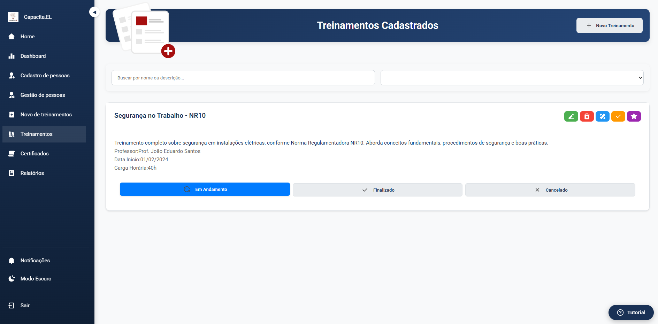
Task: Click the Certificados icon in sidebar
Action: (12, 154)
